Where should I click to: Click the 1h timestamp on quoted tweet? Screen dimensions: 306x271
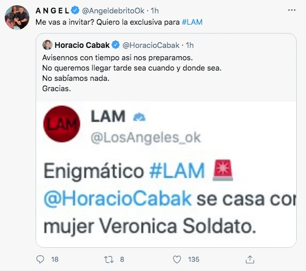(x=190, y=45)
